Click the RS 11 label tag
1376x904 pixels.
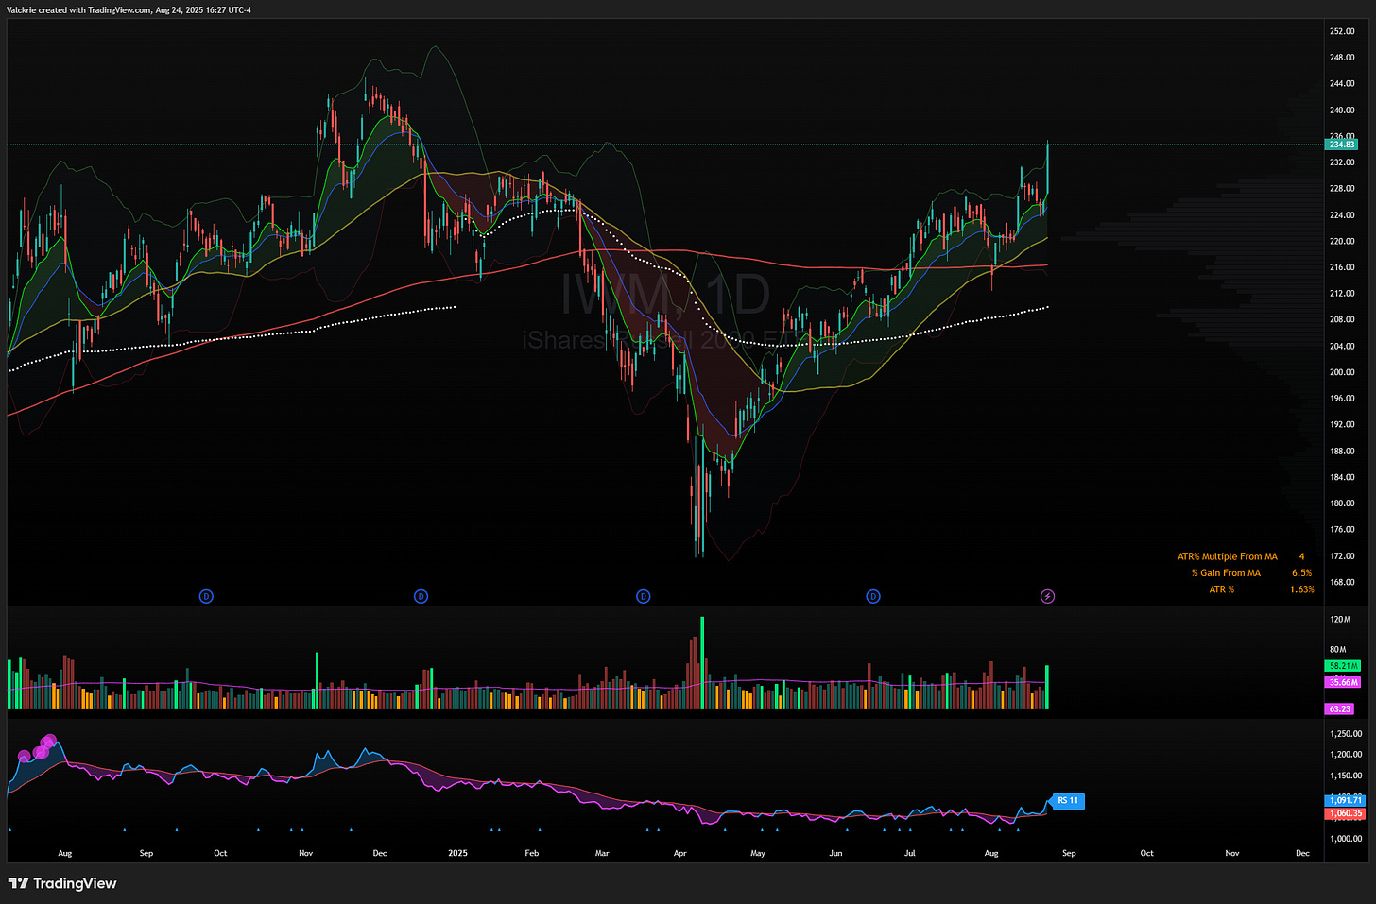pyautogui.click(x=1067, y=801)
